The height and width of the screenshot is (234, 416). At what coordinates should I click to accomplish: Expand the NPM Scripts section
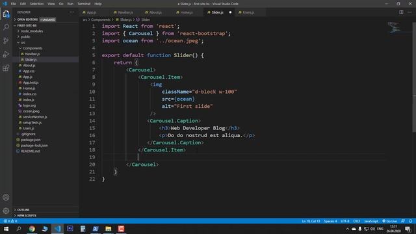tap(27, 215)
